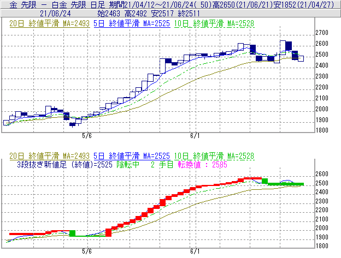The image size is (341, 258).
Task: Click the day low '安2517'
Action: (x=163, y=14)
